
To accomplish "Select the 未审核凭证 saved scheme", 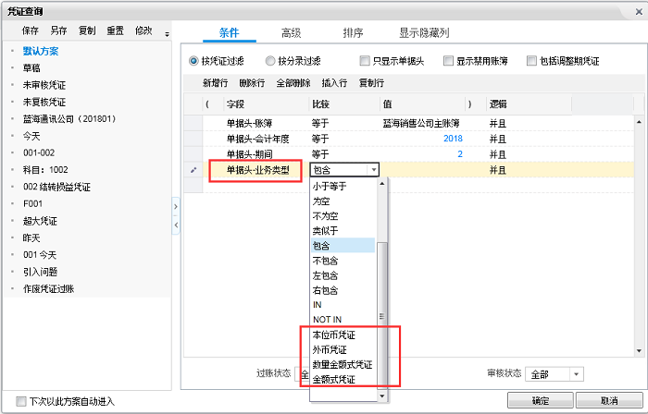I will click(x=44, y=84).
